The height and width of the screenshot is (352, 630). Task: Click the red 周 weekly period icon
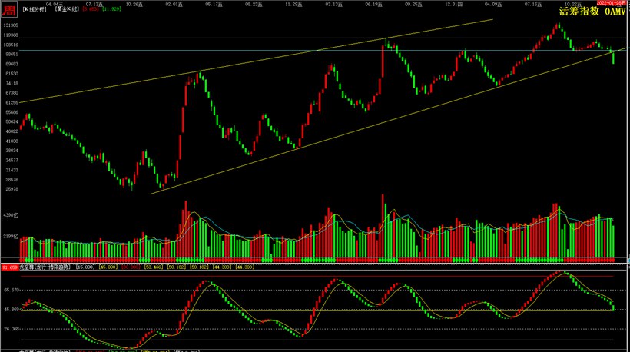[9, 10]
